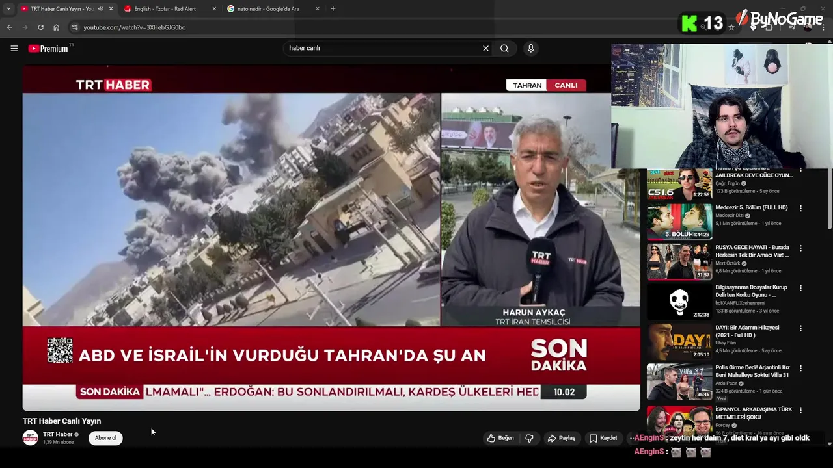Subscribe with the Abone ol button

[105, 438]
